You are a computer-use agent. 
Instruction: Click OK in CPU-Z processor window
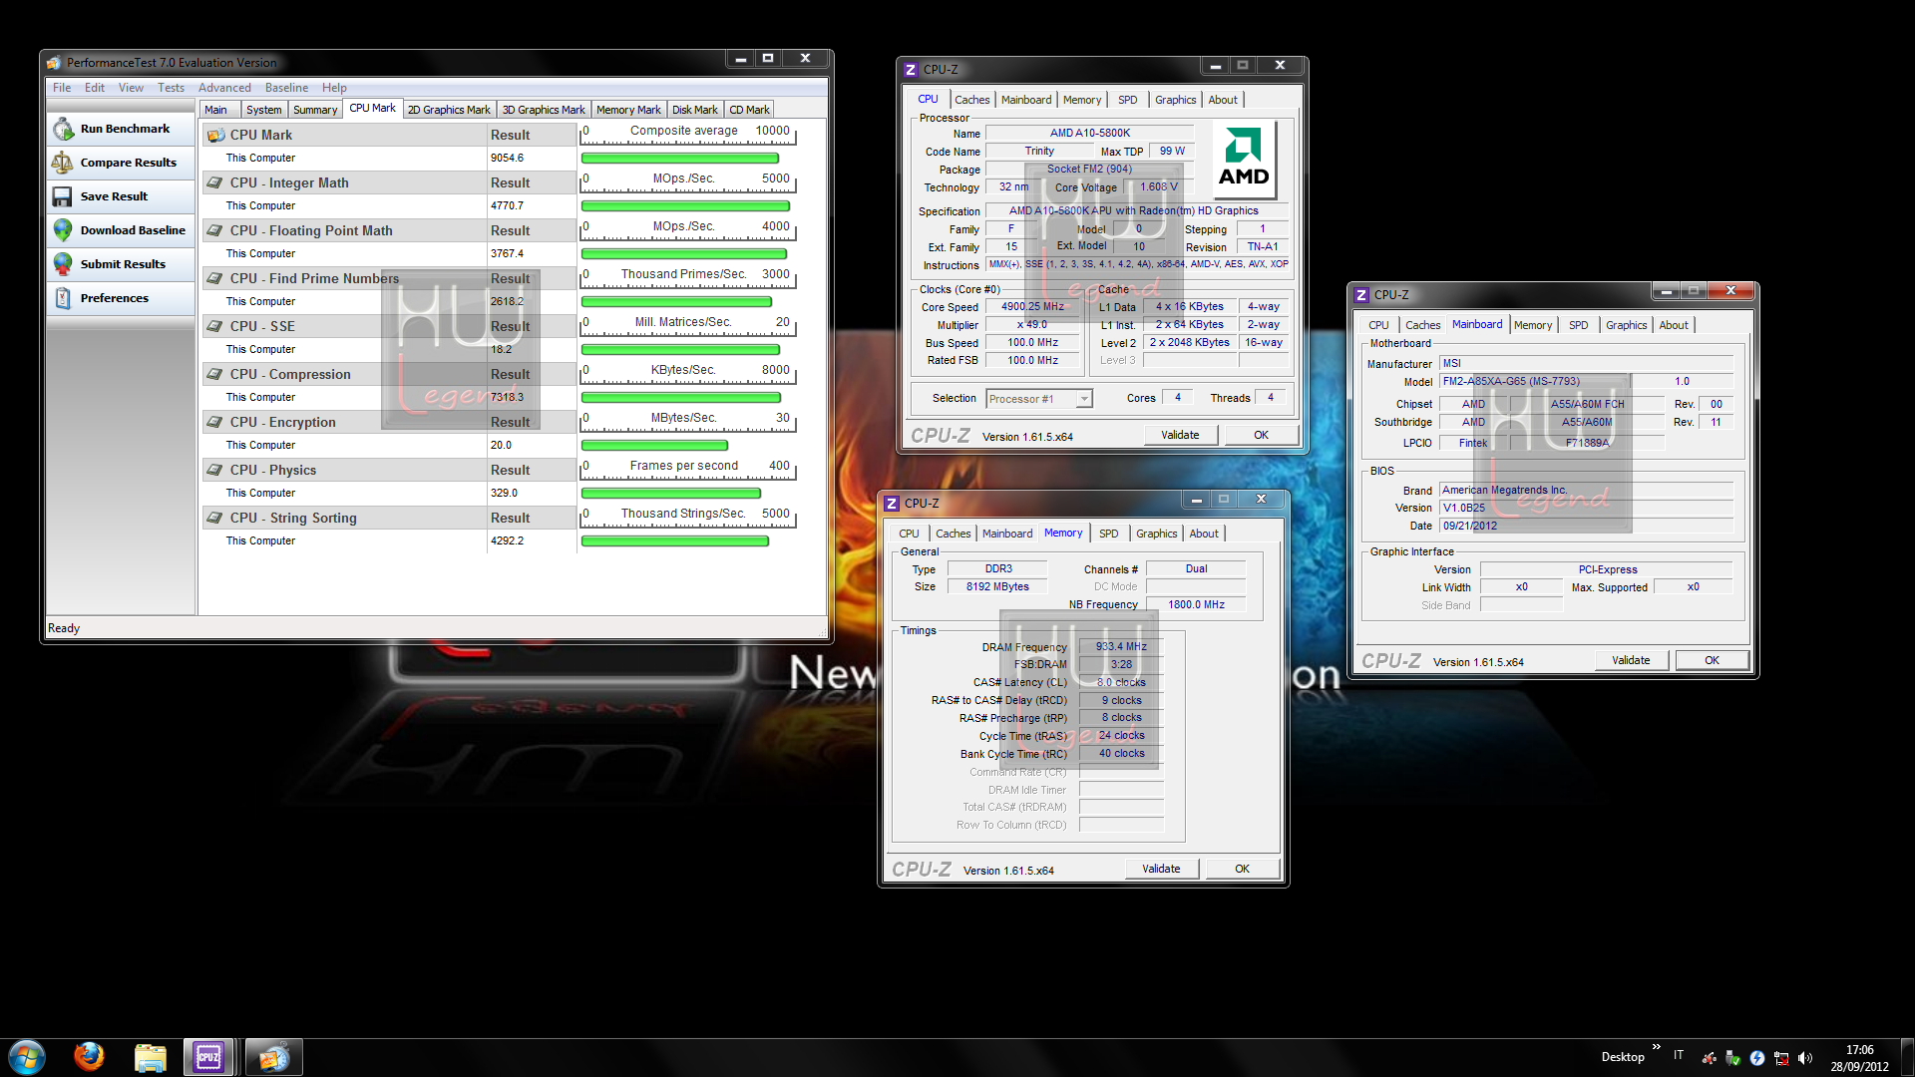(1261, 435)
